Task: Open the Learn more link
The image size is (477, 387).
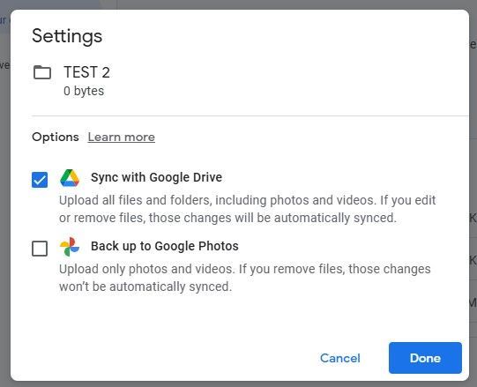Action: point(122,137)
